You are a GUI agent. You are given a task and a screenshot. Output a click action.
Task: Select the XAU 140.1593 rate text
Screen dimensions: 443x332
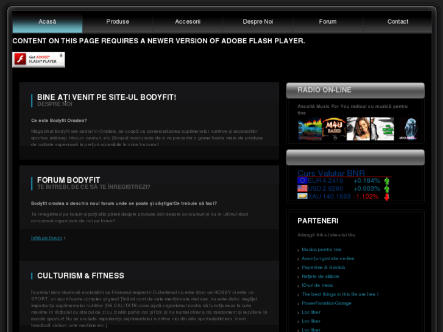pyautogui.click(x=329, y=197)
